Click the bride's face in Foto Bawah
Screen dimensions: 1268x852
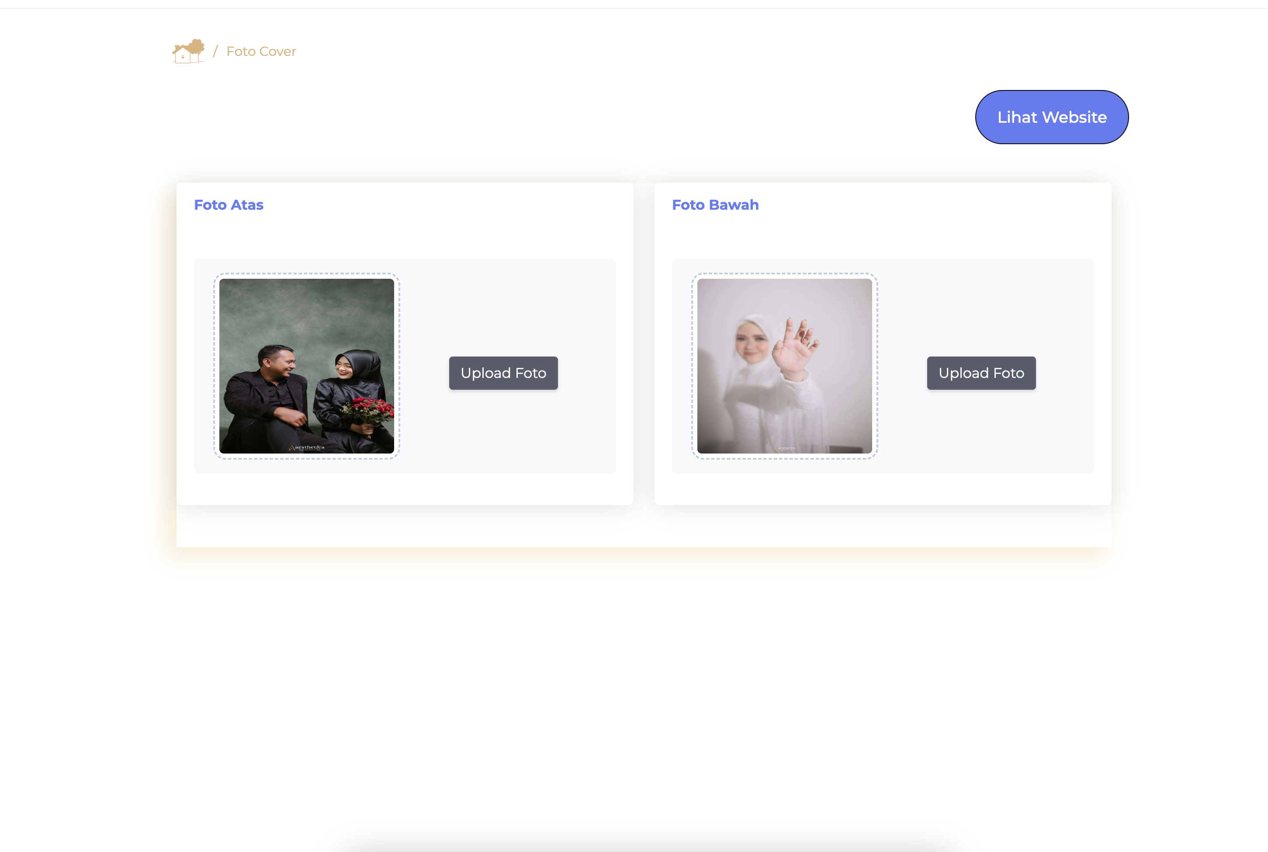[x=752, y=343]
